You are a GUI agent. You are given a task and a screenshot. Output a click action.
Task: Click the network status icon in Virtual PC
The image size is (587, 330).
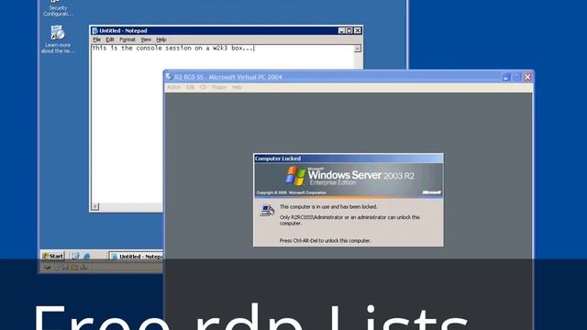pos(83,268)
